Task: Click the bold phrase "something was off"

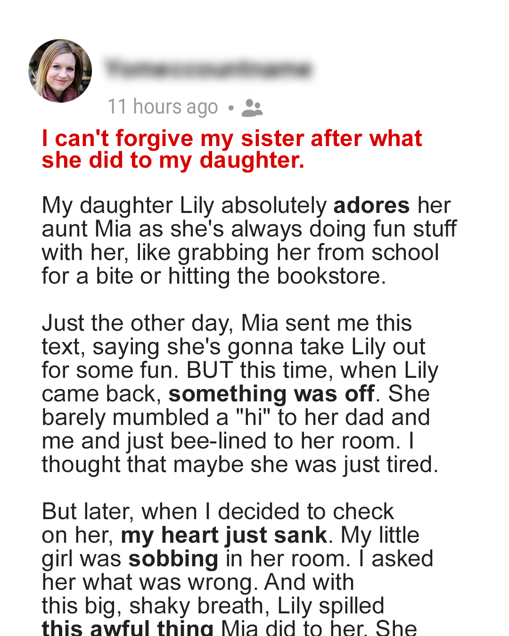Action: pyautogui.click(x=271, y=394)
